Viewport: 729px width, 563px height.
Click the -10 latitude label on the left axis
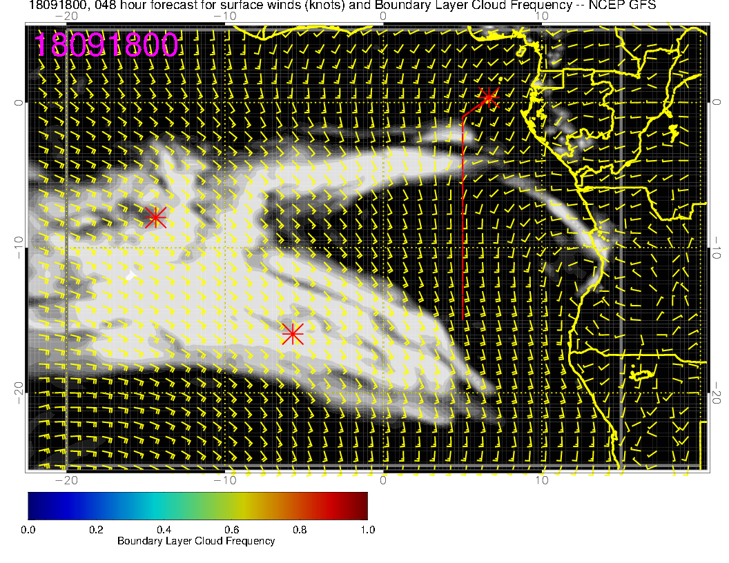(19, 247)
